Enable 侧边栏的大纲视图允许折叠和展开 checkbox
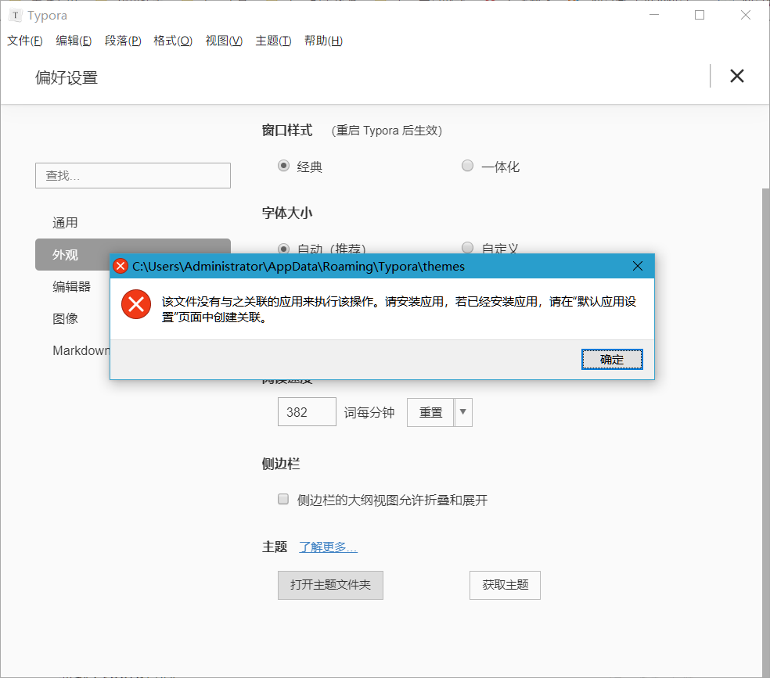The width and height of the screenshot is (770, 678). tap(282, 499)
